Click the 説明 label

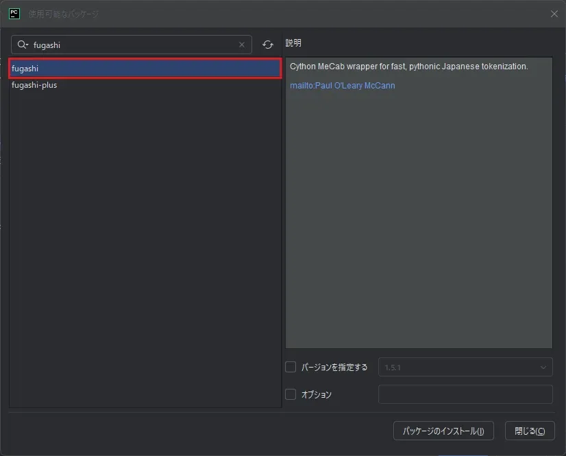293,43
